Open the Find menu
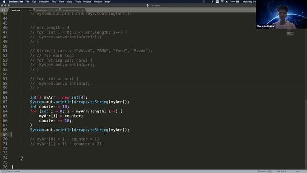 tap(54, 2)
